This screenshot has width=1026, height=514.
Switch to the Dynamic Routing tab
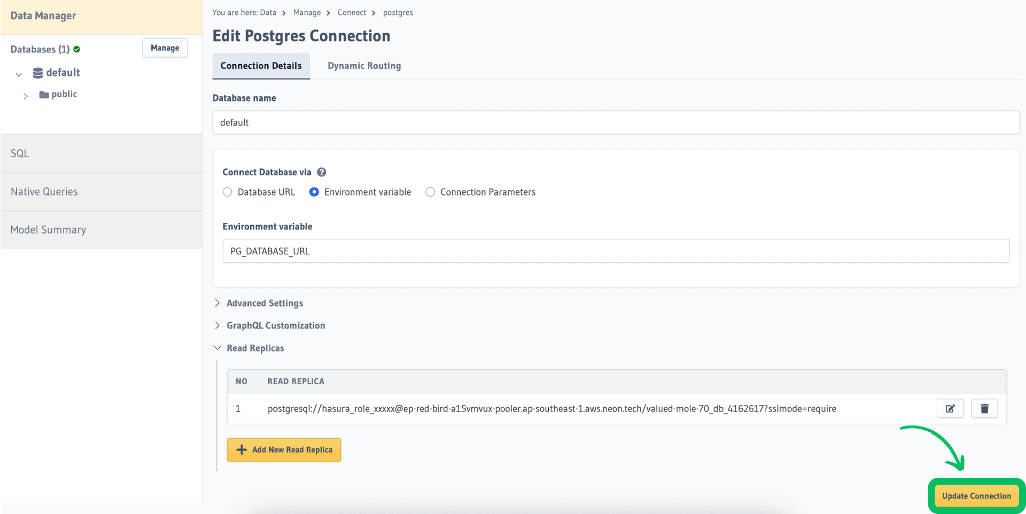364,66
